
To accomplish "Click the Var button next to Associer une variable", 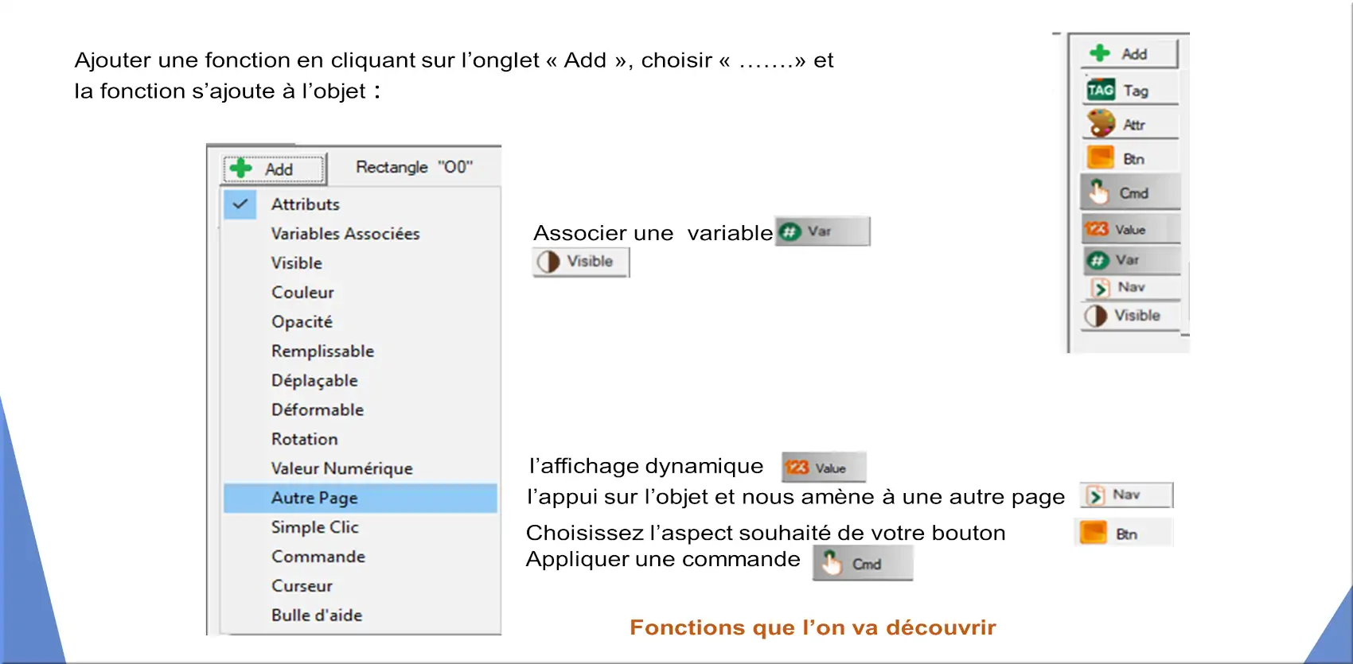I will 822,231.
